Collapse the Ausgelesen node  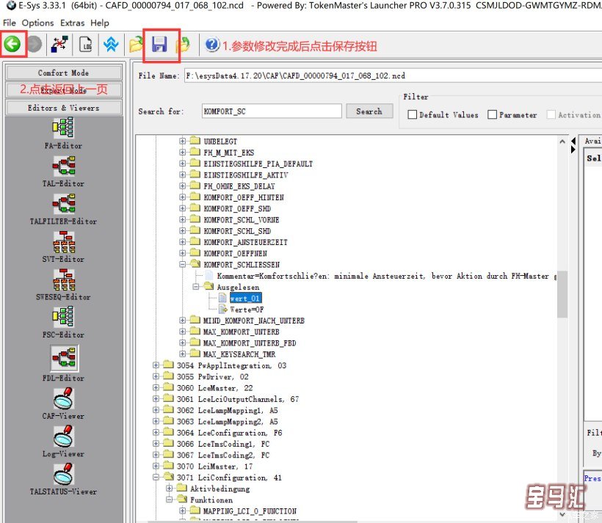(196, 287)
